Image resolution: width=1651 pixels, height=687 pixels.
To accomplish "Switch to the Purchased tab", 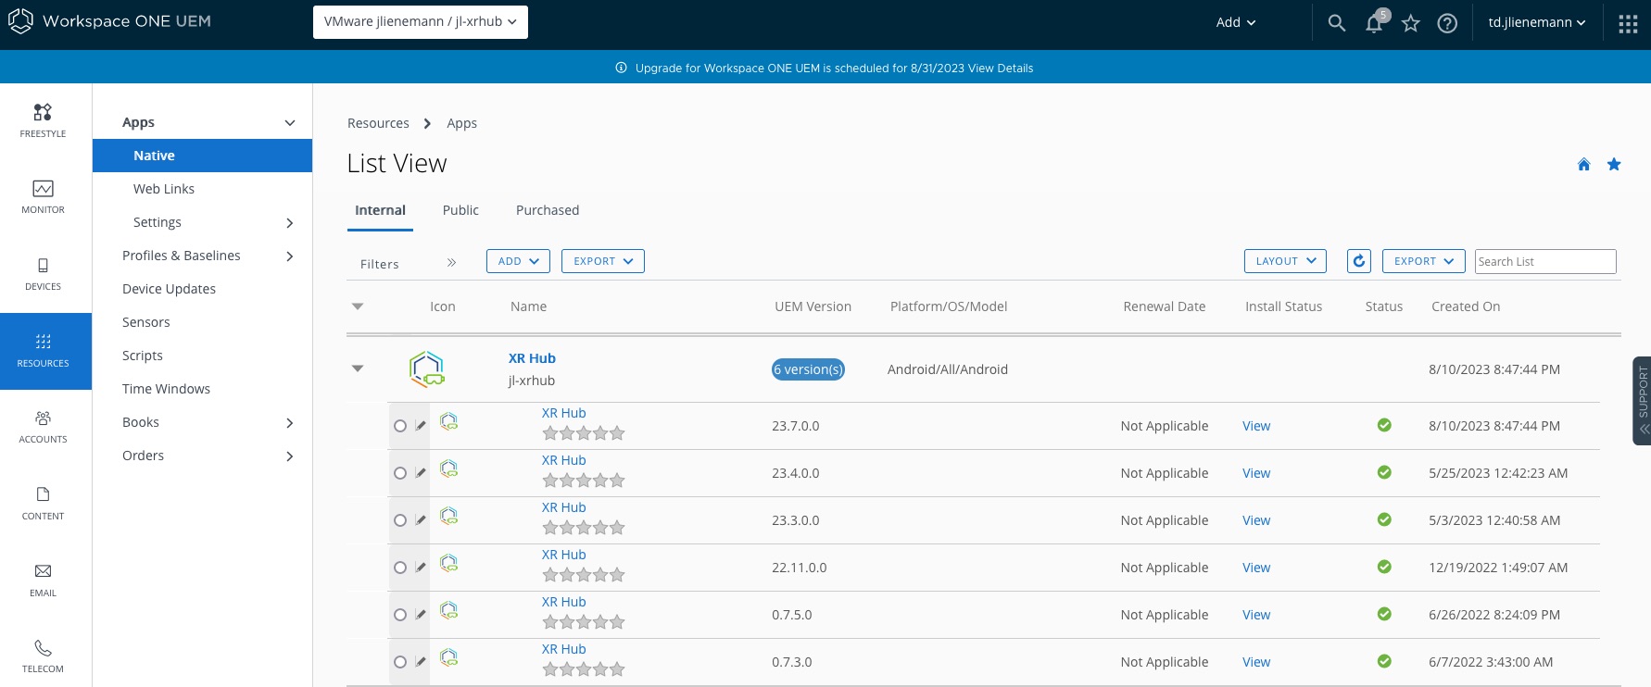I will [x=548, y=210].
